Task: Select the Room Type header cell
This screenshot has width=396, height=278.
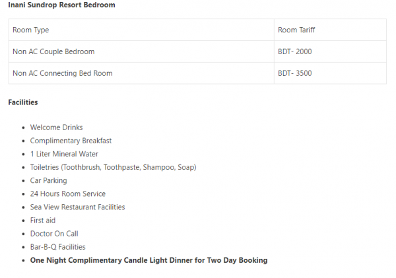Action: pyautogui.click(x=141, y=30)
